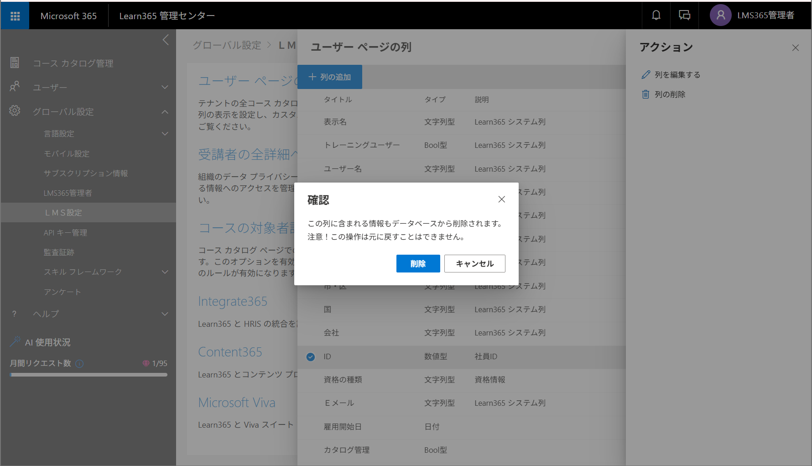Open the LMS365管理者 account avatar
The width and height of the screenshot is (812, 466).
(x=720, y=16)
